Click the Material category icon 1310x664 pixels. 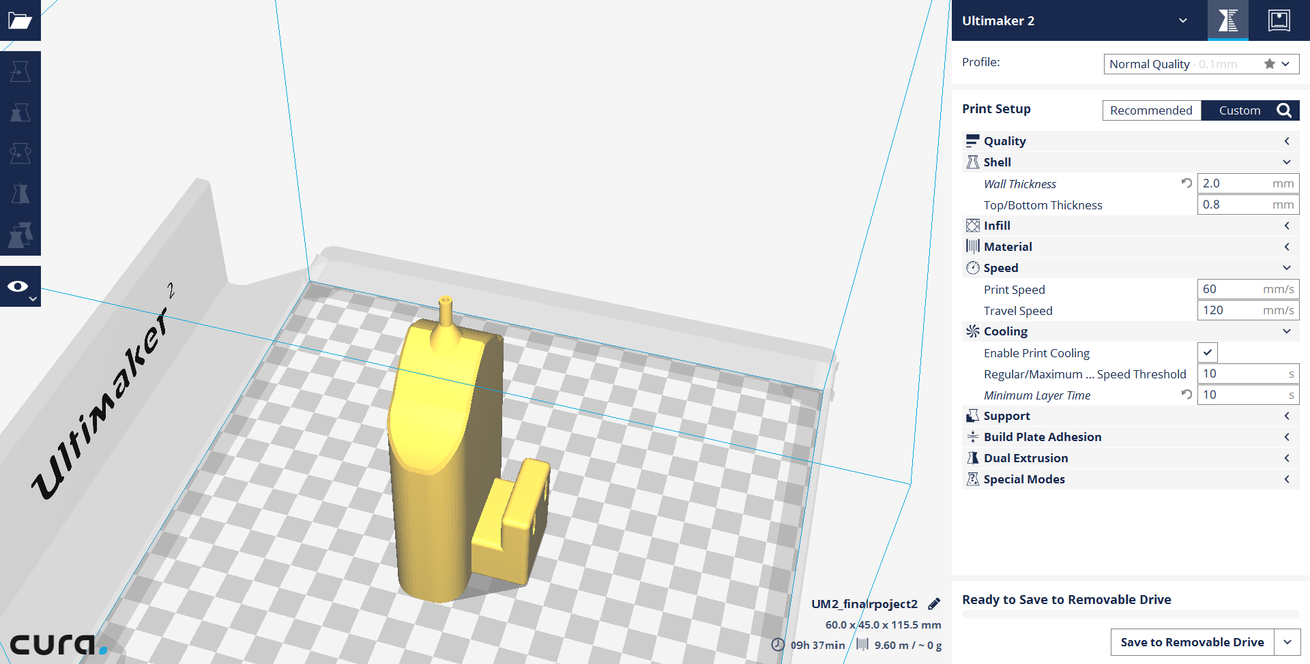(973, 247)
